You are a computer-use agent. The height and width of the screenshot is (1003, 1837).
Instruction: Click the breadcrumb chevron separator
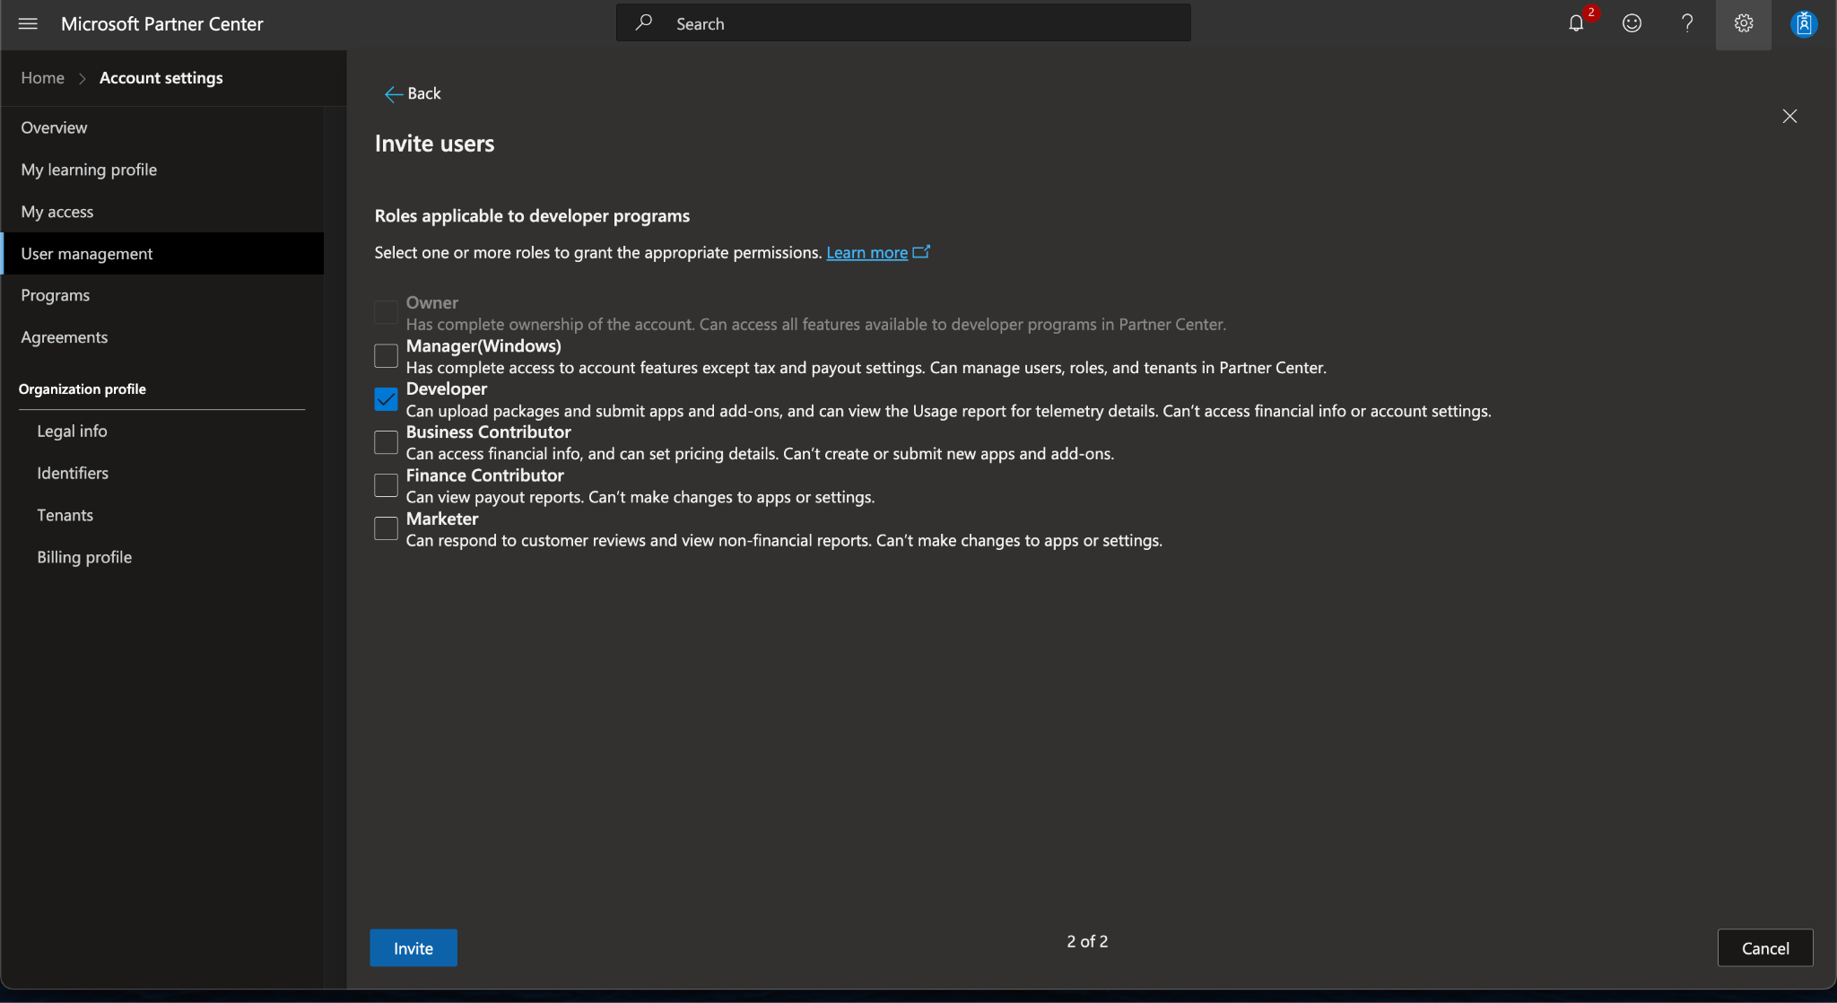click(x=83, y=78)
